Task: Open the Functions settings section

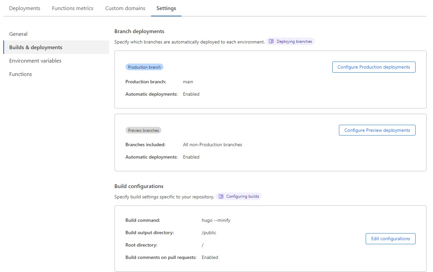Action: pos(20,74)
